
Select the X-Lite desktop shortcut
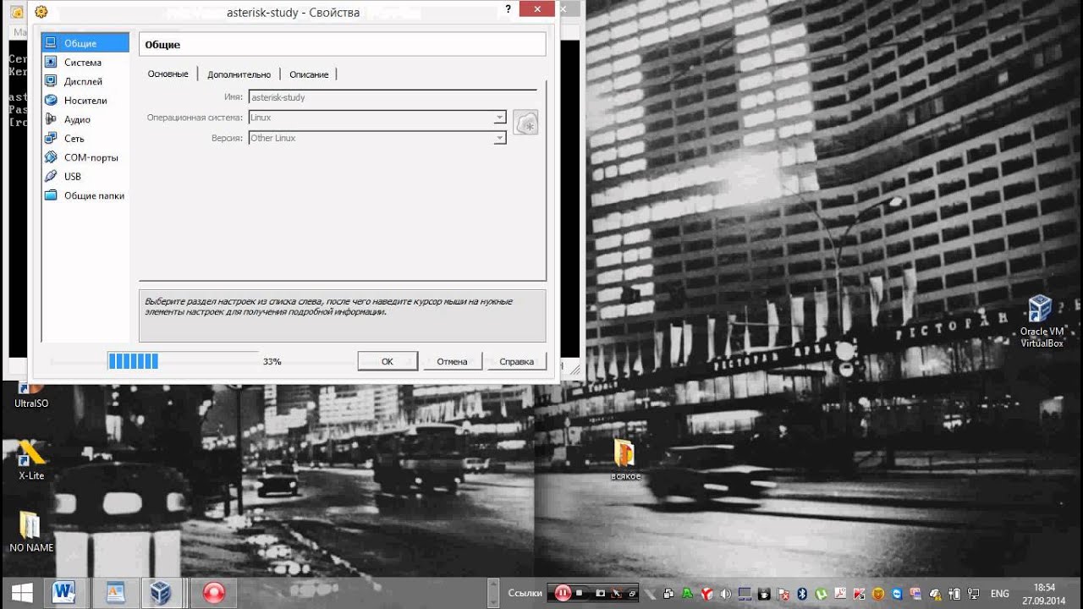point(31,460)
